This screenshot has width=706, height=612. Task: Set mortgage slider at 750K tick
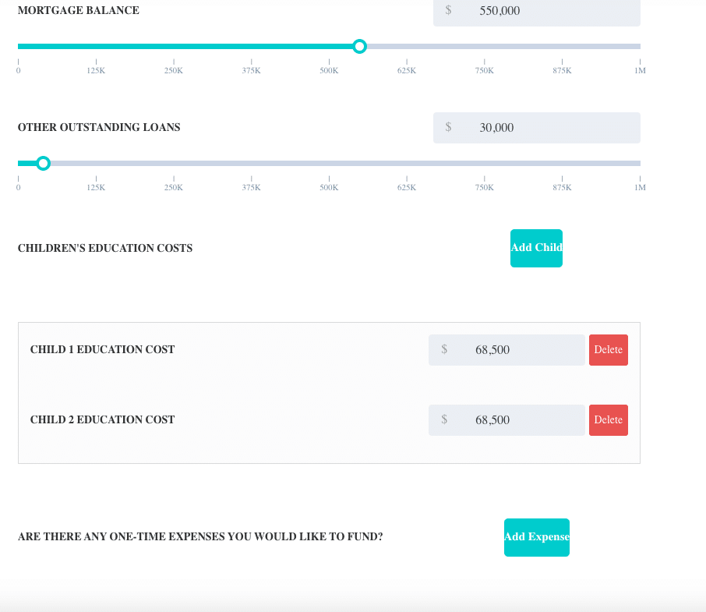[485, 46]
